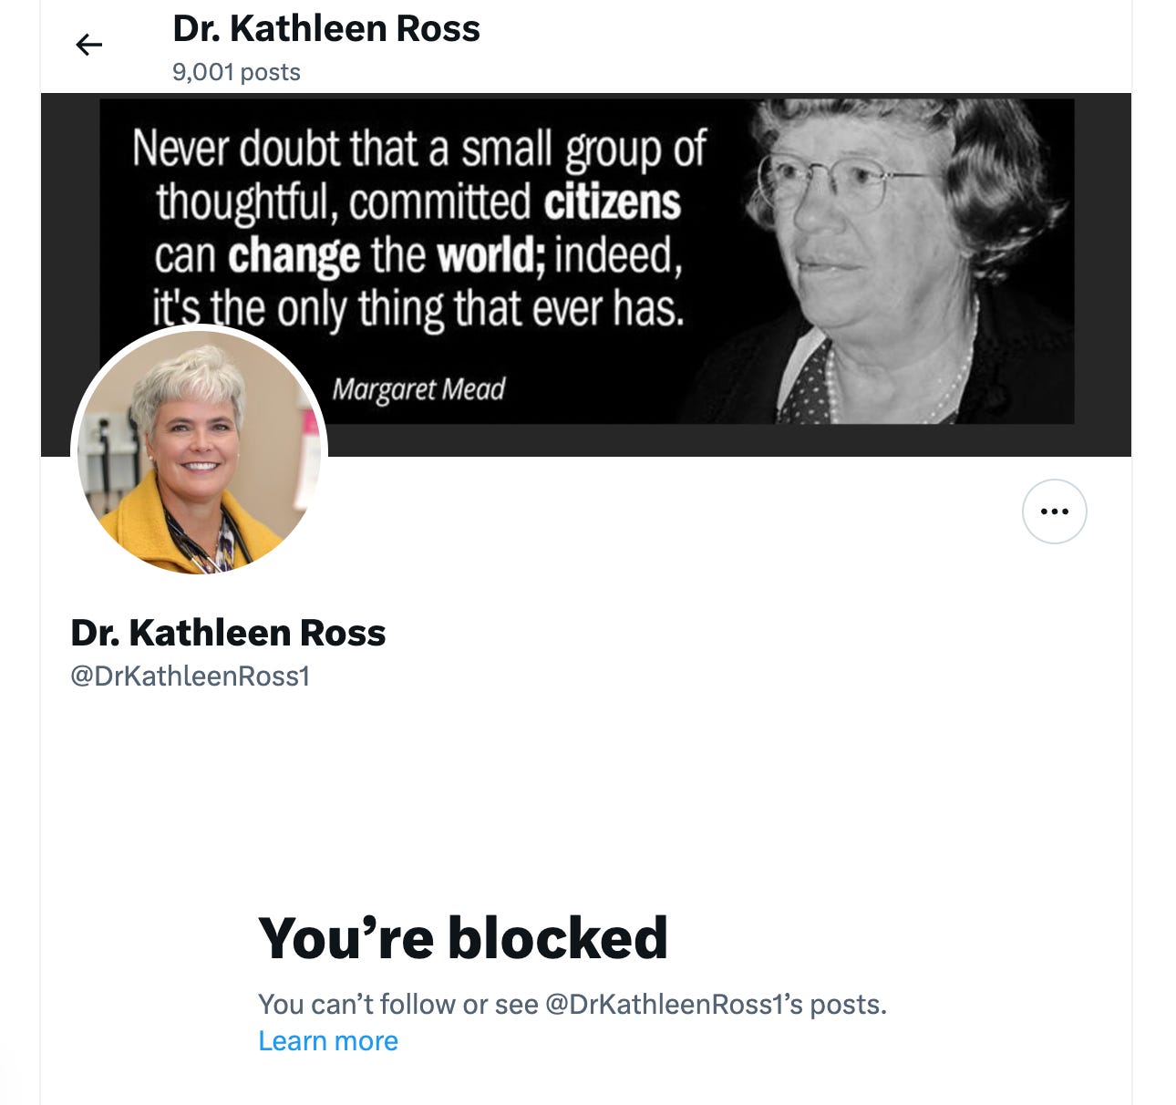Click the @DrKathleenRoss1 mention in blocked message
The width and height of the screenshot is (1176, 1105).
point(665,1005)
